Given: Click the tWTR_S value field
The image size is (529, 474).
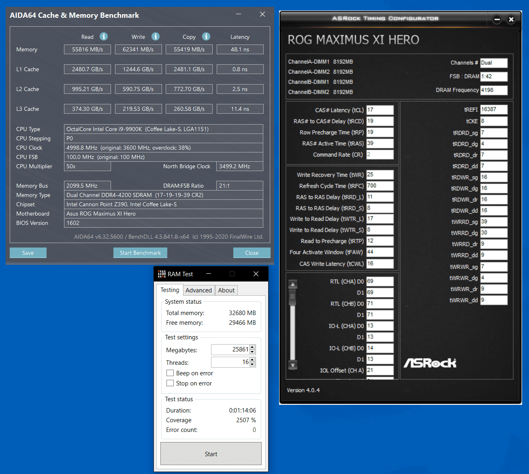Looking at the screenshot, I should [x=380, y=230].
